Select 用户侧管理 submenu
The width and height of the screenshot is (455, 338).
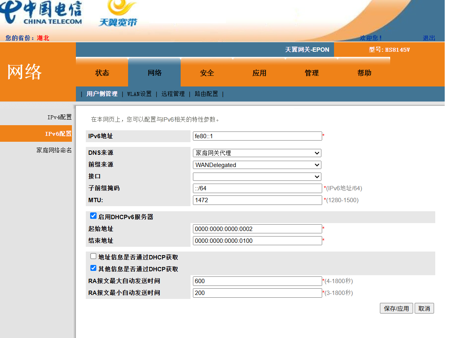pos(102,94)
